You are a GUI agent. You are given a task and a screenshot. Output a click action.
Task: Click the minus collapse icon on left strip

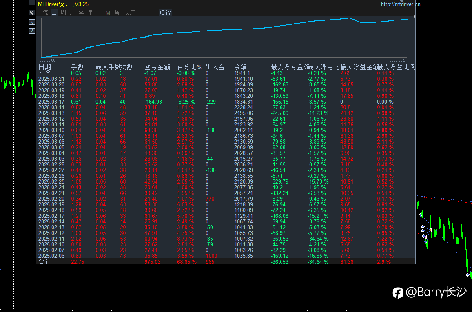(32, 3)
